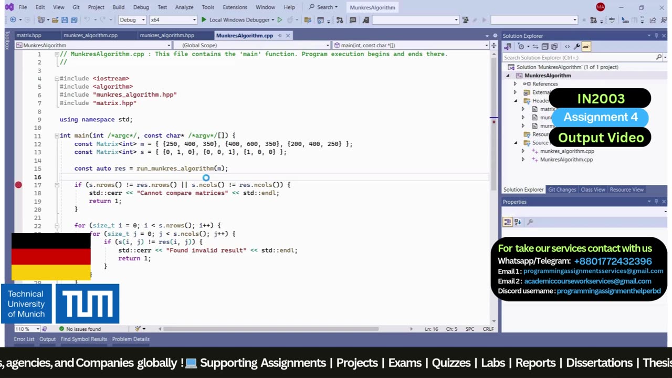Pin the MunkresAlgorithm.cpp tab
This screenshot has height=378, width=672.
click(280, 36)
